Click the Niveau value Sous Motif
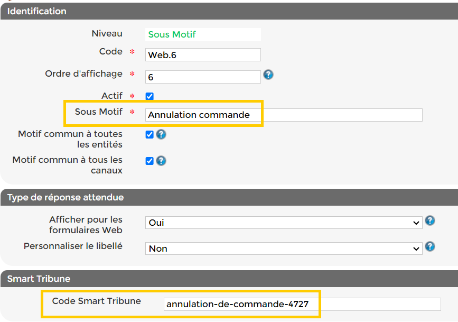Viewport: 458px width, 322px height. click(172, 34)
